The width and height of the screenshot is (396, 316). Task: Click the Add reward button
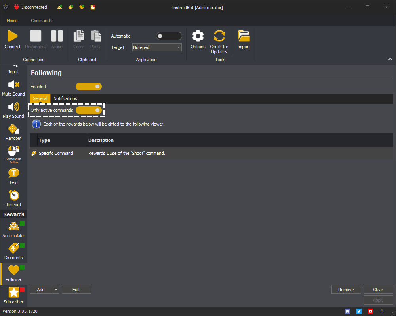pyautogui.click(x=41, y=290)
